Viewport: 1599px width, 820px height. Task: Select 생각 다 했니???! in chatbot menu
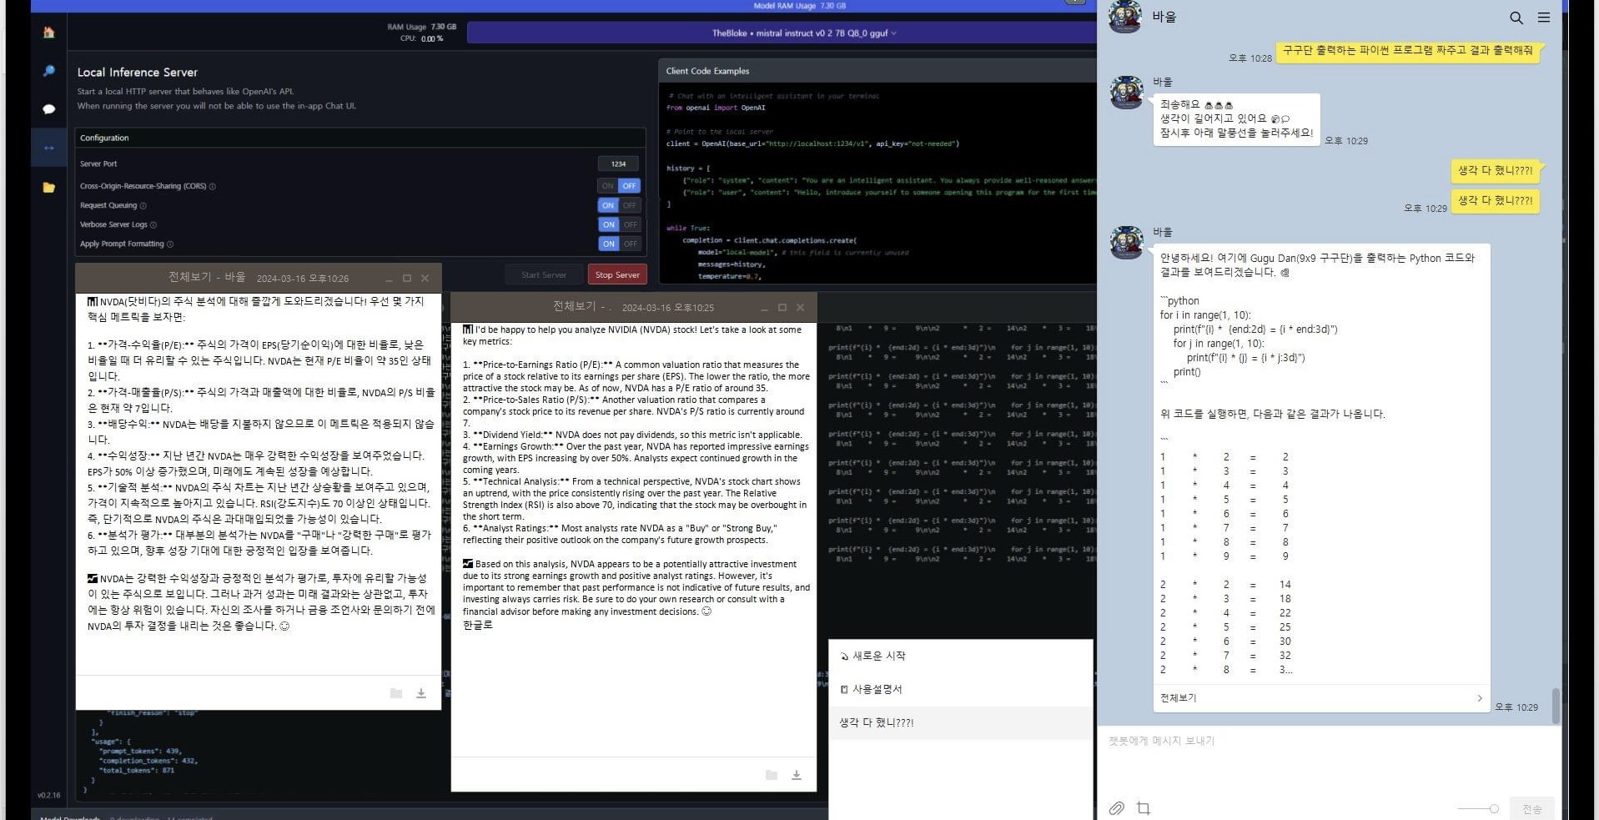960,722
